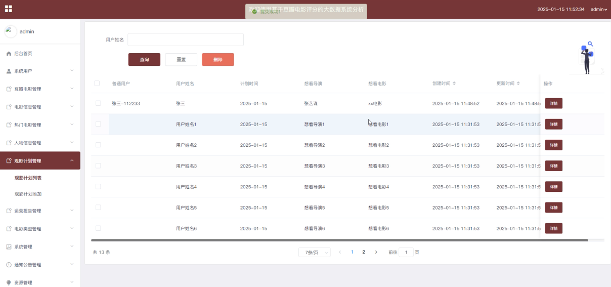Click the bulb icon beside 资源管理
The width and height of the screenshot is (611, 287).
coord(9,283)
